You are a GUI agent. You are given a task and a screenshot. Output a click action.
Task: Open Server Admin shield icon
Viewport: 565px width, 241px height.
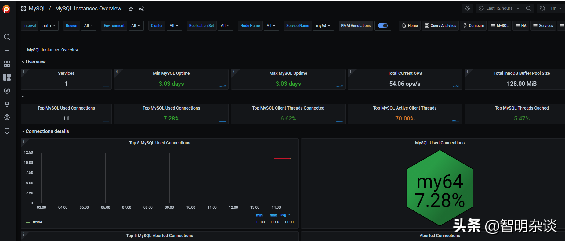click(x=7, y=131)
